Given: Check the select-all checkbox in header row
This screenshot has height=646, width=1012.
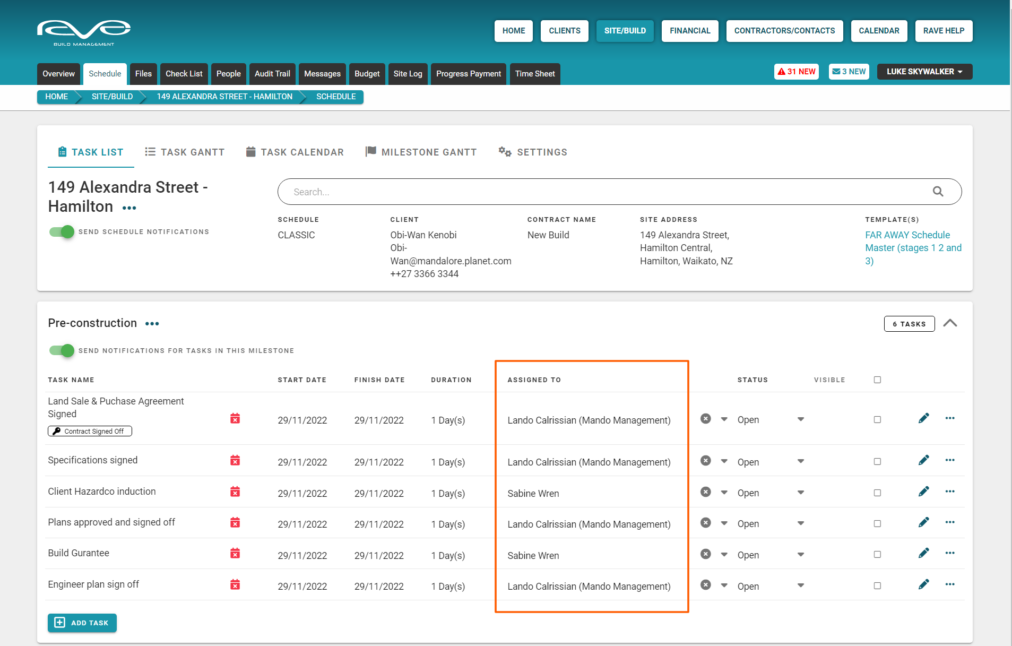Looking at the screenshot, I should click(x=877, y=380).
